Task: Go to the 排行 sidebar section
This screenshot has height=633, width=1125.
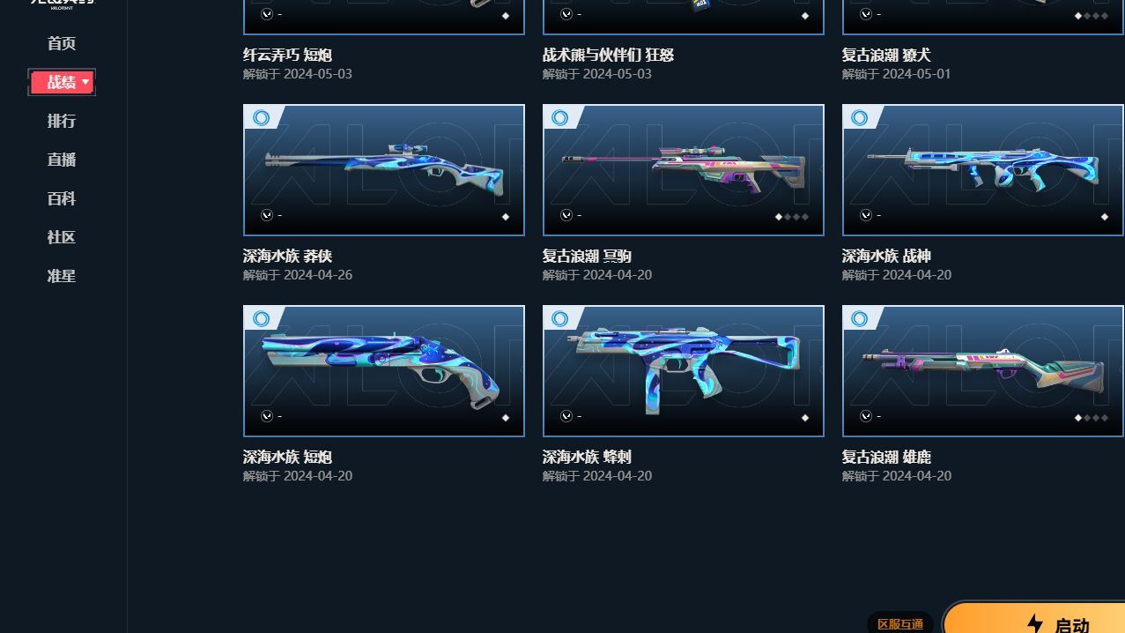Action: pyautogui.click(x=62, y=121)
